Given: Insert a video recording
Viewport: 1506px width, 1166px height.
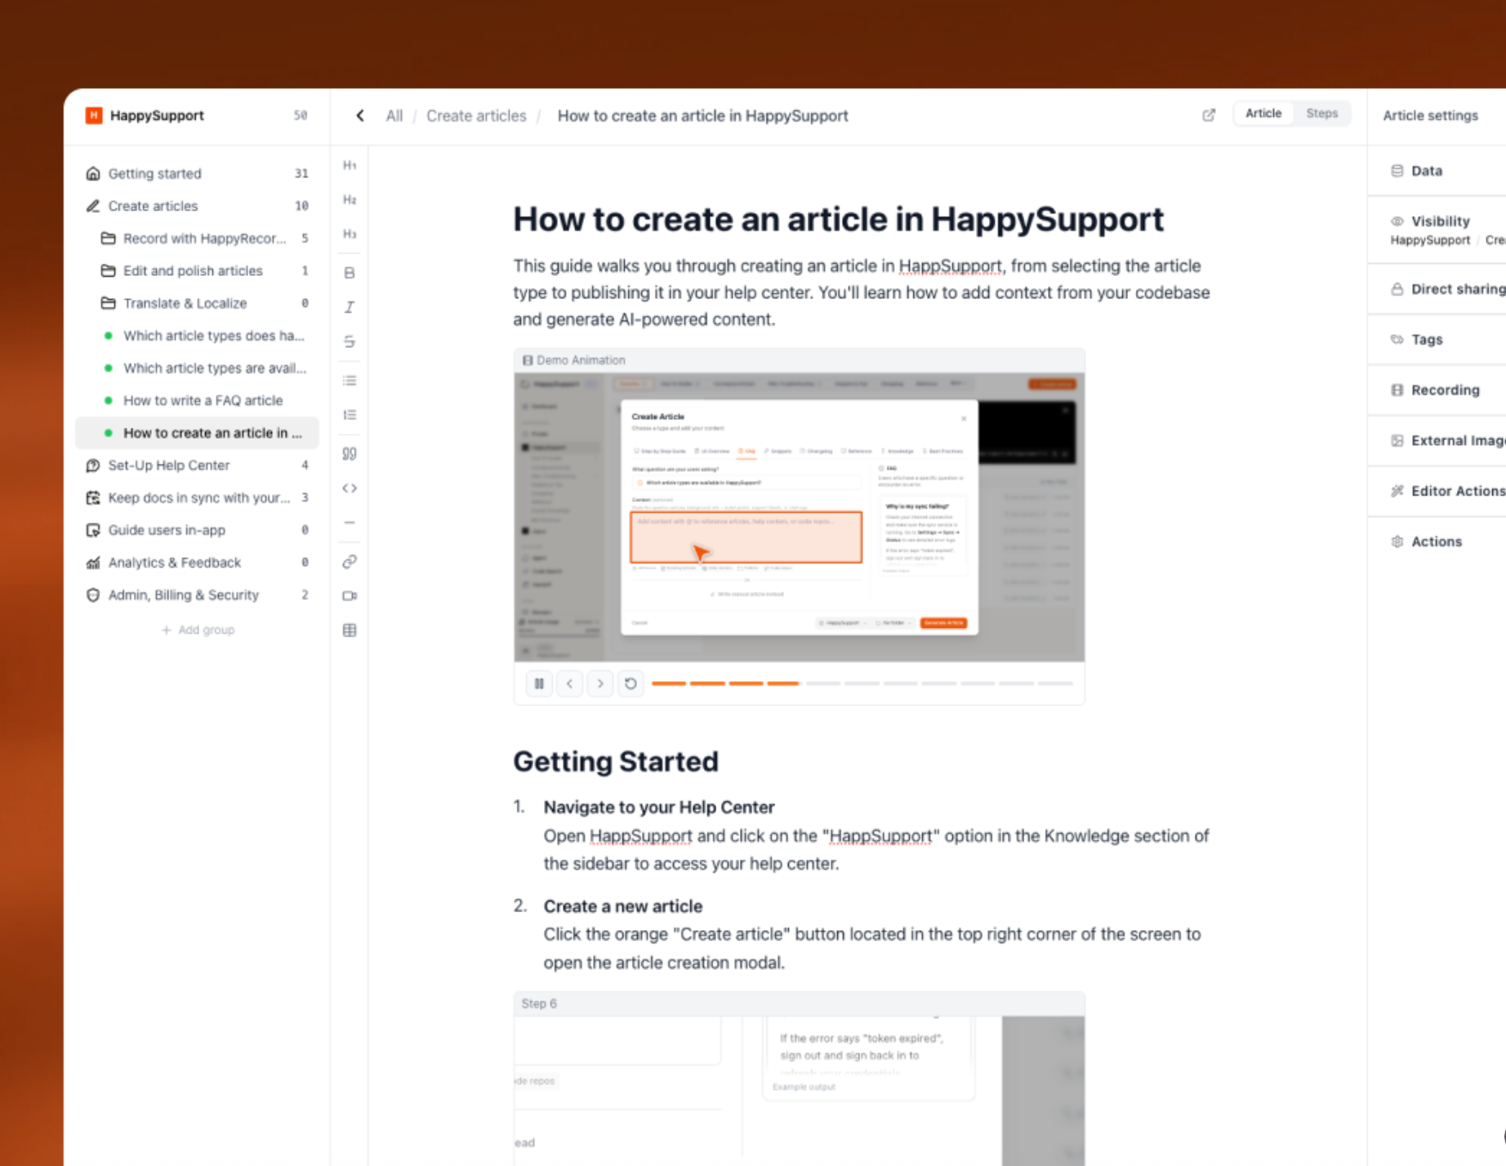Looking at the screenshot, I should [x=350, y=596].
